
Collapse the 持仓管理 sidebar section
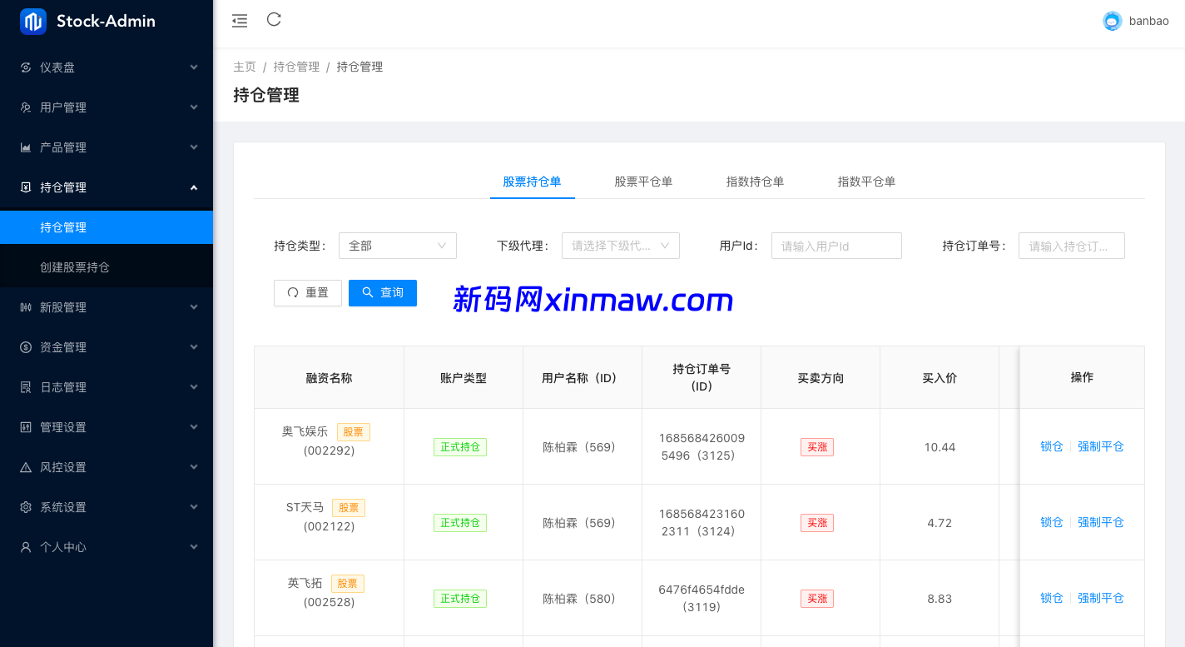pyautogui.click(x=107, y=187)
